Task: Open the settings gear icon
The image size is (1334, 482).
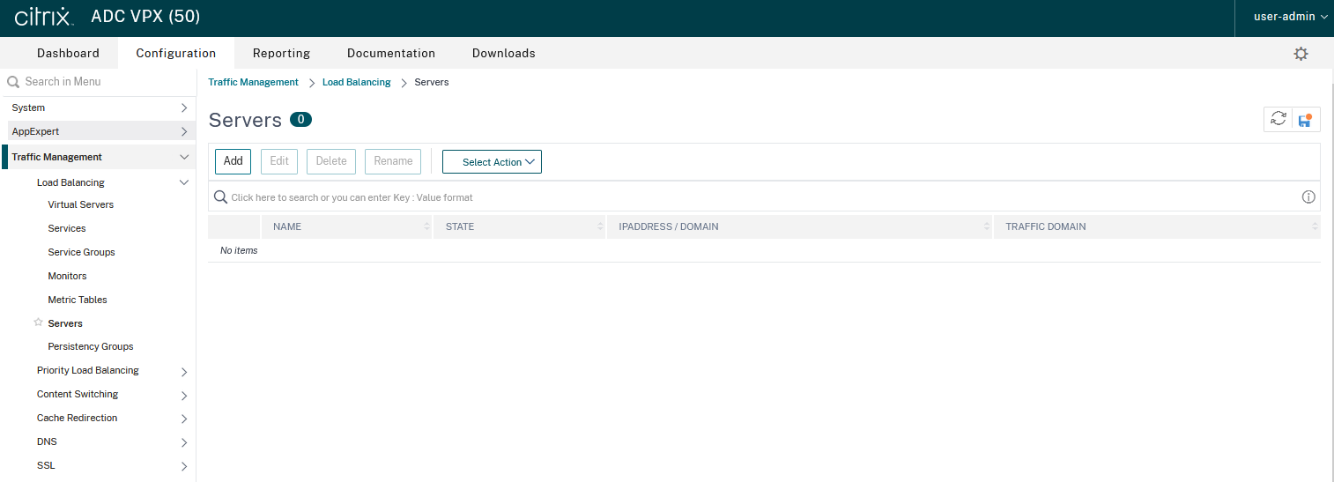Action: click(x=1301, y=54)
